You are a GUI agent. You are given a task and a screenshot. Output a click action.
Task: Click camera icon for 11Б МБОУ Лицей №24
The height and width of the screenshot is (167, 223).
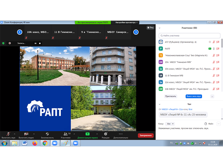point(218,89)
